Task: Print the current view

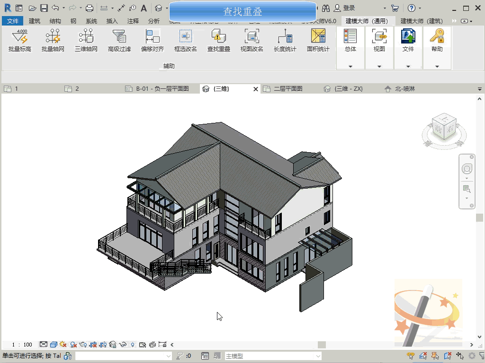Action: [90, 8]
